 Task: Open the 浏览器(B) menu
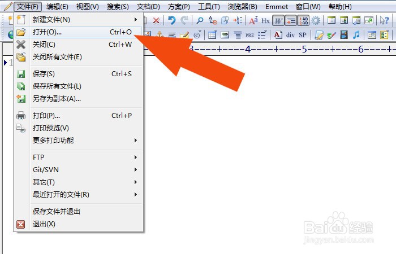[x=243, y=7]
